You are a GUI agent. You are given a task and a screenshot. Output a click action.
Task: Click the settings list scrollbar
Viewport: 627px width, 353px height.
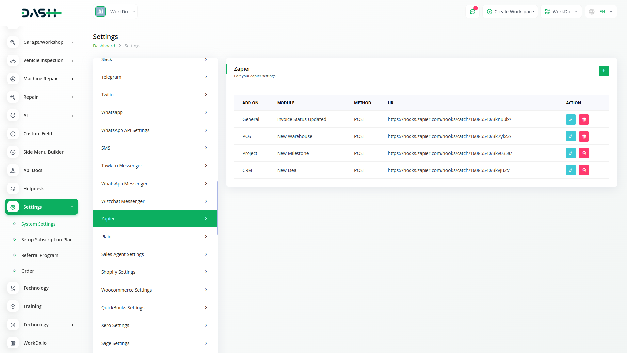click(x=217, y=208)
